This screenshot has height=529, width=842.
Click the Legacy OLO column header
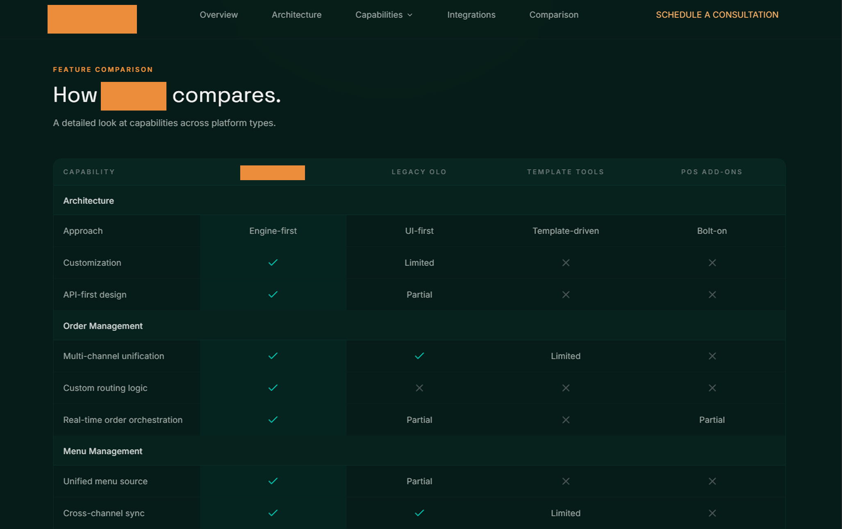pos(419,172)
